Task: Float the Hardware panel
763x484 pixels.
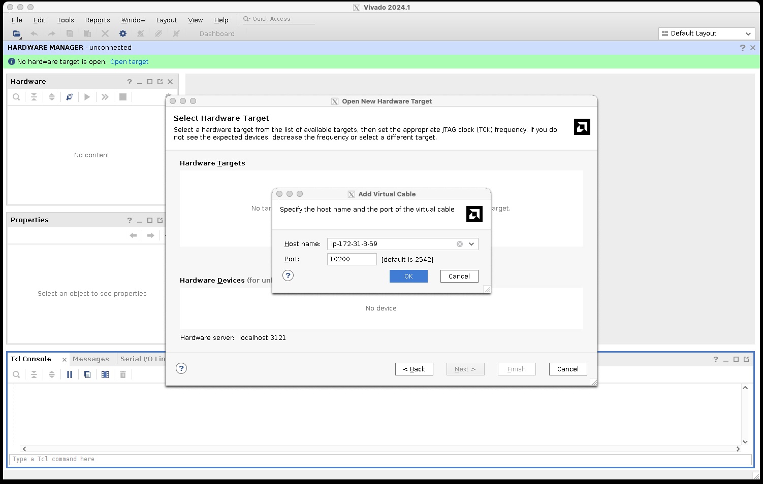Action: pyautogui.click(x=160, y=82)
